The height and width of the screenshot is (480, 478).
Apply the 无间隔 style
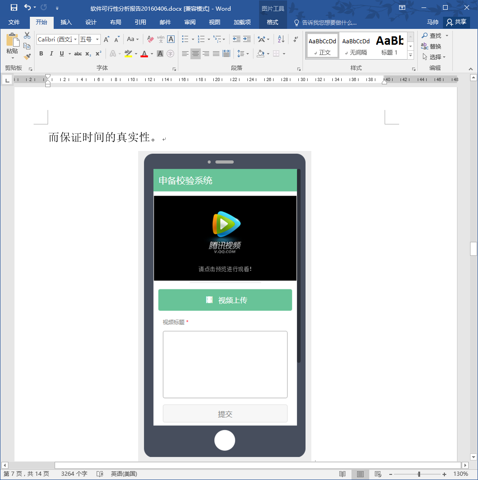point(356,46)
